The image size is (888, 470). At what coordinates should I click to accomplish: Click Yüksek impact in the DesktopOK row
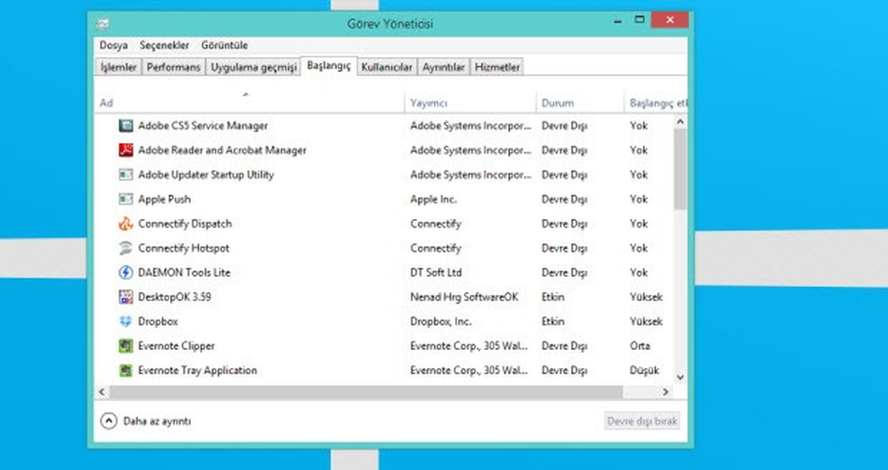tap(646, 297)
